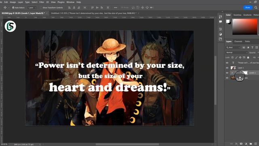Click the Share button
Image resolution: width=259 pixels, height=146 pixels.
(x=248, y=8)
